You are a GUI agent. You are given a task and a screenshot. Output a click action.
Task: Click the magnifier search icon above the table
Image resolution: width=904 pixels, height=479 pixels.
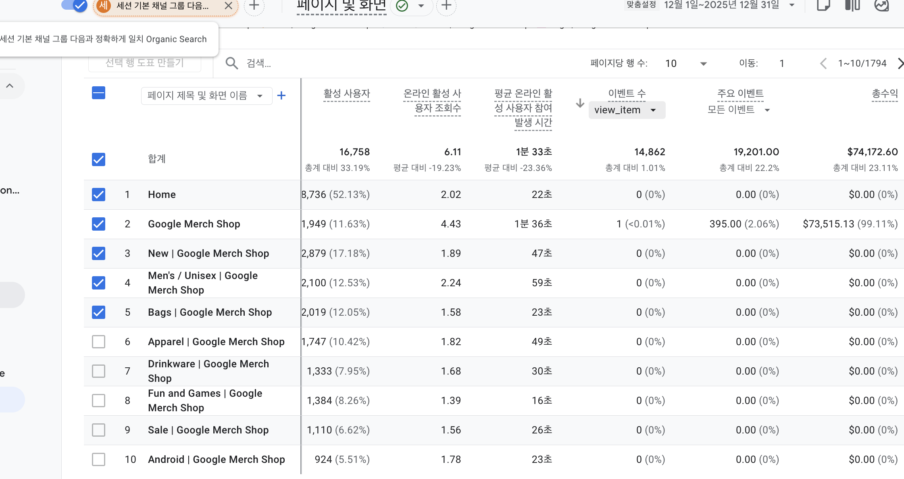231,63
